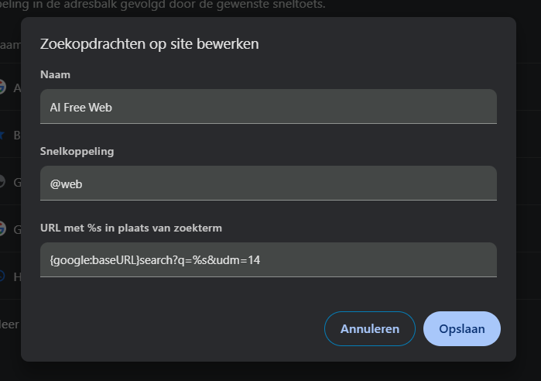Select the URL field with {google:baseURL}search
The image size is (541, 381).
pyautogui.click(x=269, y=260)
